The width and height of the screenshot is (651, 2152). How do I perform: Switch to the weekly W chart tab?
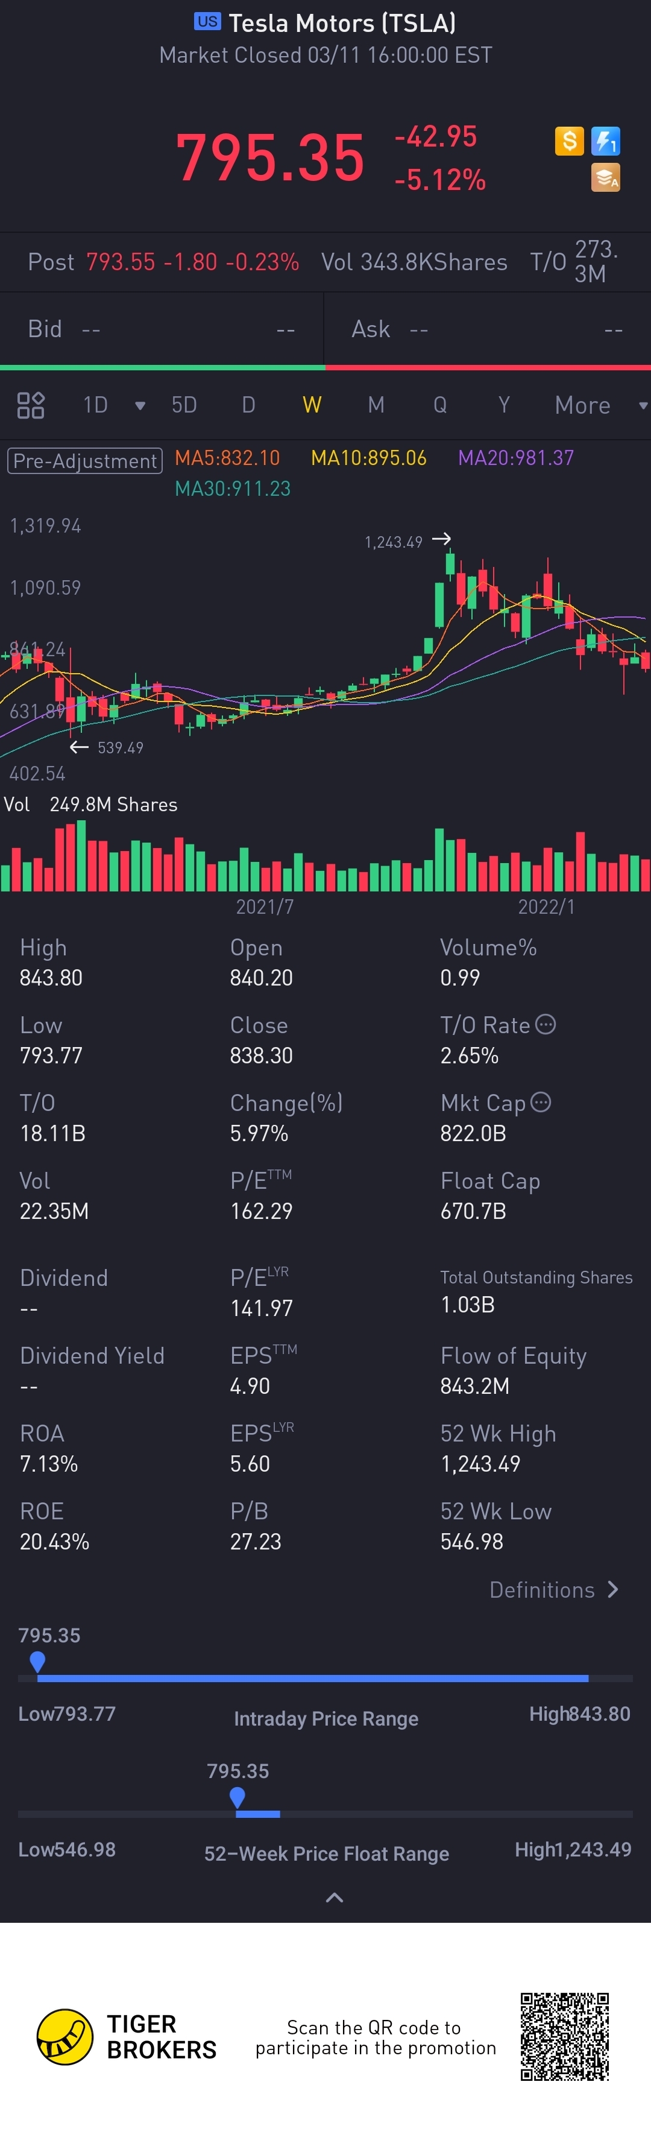tap(312, 405)
